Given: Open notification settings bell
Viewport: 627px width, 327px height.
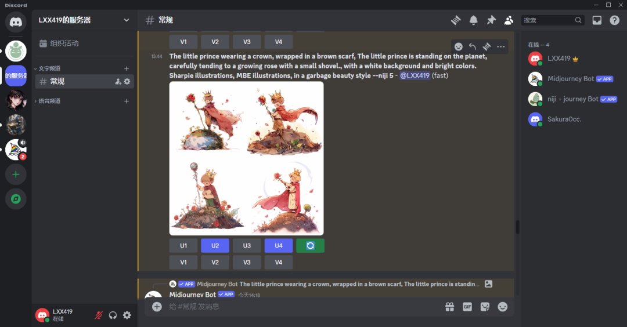Looking at the screenshot, I should (x=474, y=20).
